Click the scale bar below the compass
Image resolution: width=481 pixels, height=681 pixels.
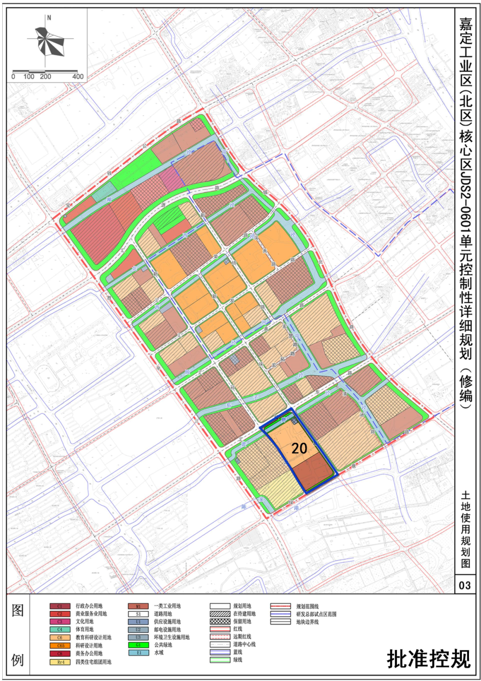click(x=48, y=71)
